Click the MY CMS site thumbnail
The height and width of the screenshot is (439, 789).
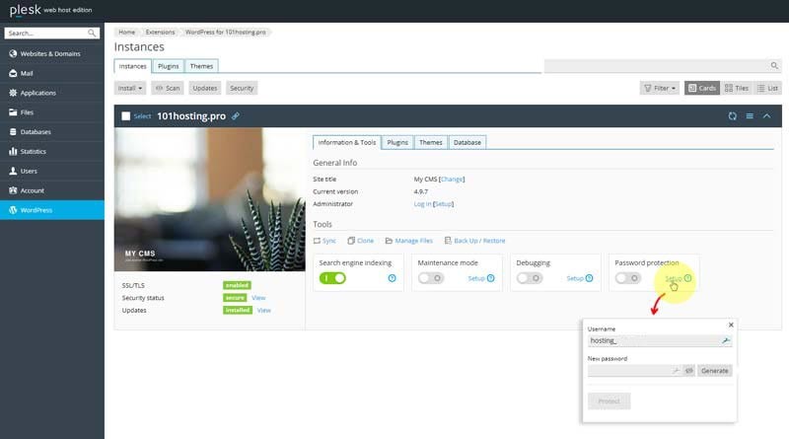pos(209,199)
